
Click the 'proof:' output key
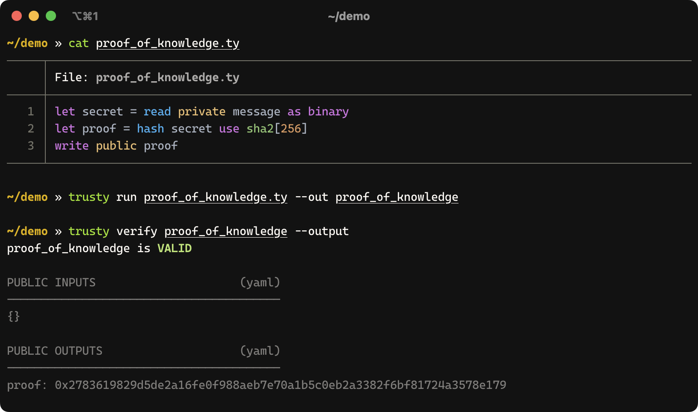27,385
